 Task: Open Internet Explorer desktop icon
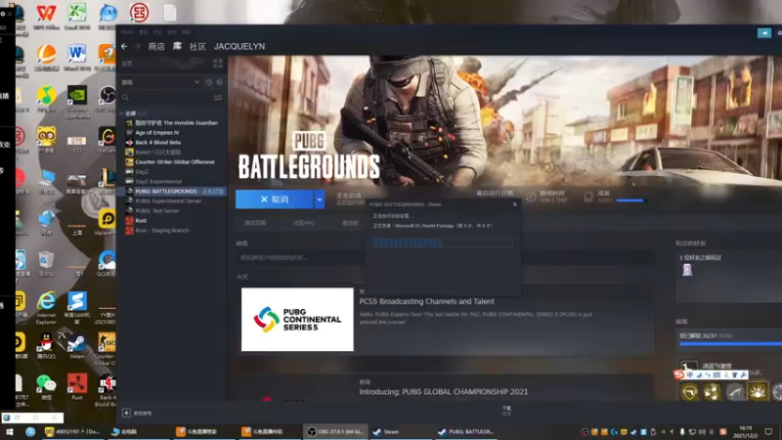pos(46,308)
